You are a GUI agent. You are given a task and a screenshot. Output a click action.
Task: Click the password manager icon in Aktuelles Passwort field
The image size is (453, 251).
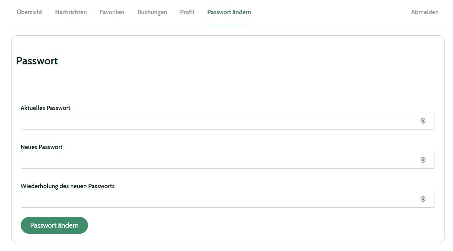(423, 121)
